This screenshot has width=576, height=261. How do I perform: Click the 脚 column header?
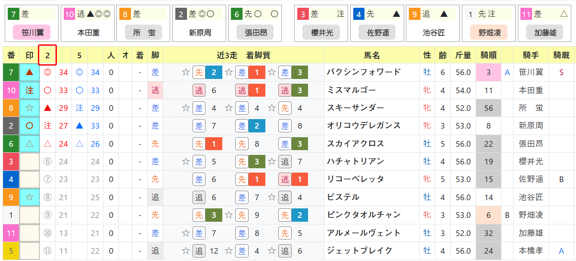[x=155, y=55]
